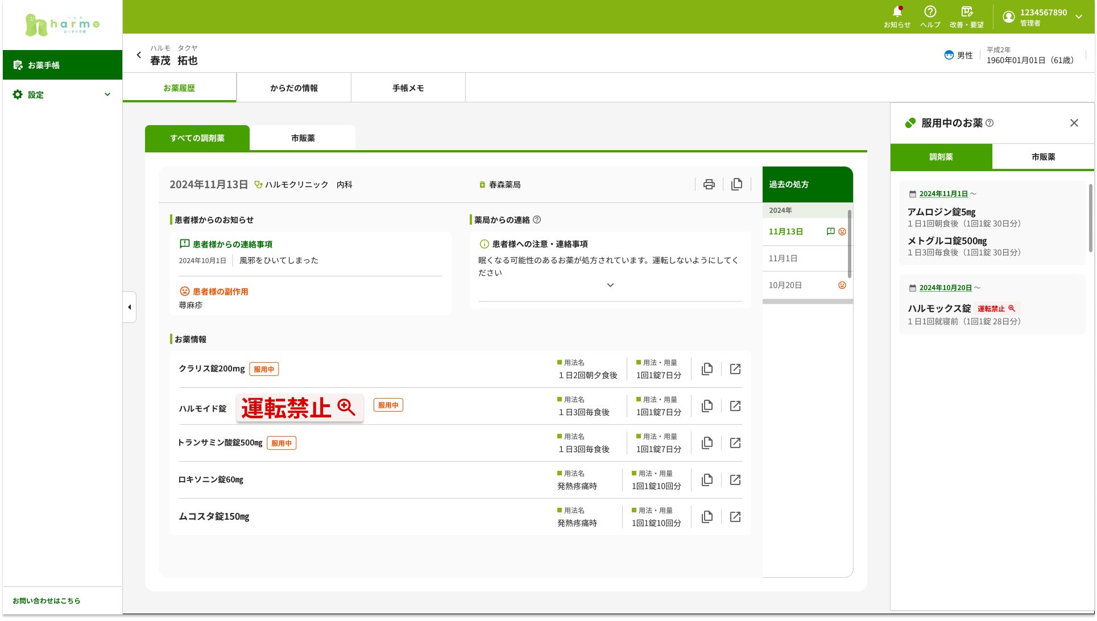Open the improvement request icon
Screen dimensions: 1097x621
tap(966, 12)
